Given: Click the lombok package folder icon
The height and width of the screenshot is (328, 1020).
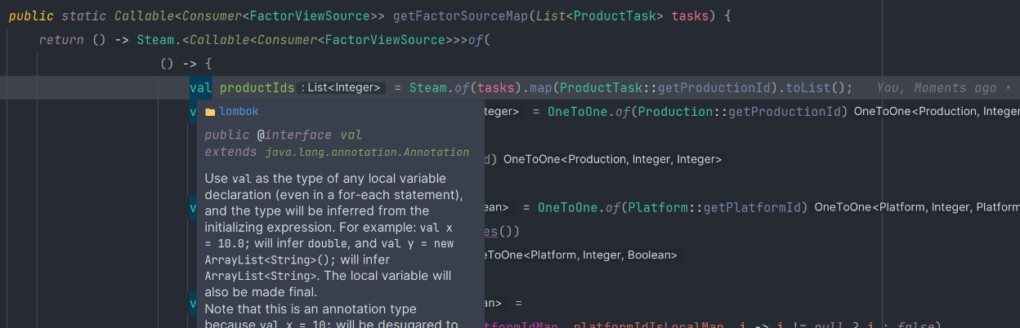Looking at the screenshot, I should click(210, 112).
